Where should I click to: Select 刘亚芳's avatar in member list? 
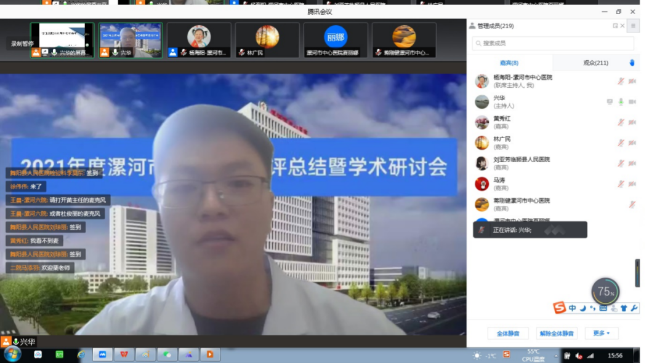click(x=482, y=163)
